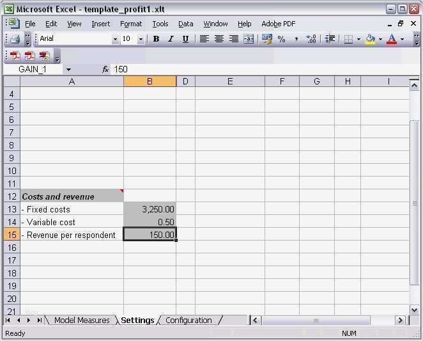Click Convert to Adobe PDF icon
The height and width of the screenshot is (341, 423).
15,56
